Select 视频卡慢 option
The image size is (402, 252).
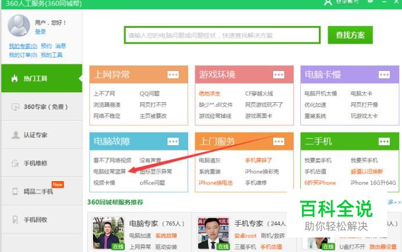point(104,183)
